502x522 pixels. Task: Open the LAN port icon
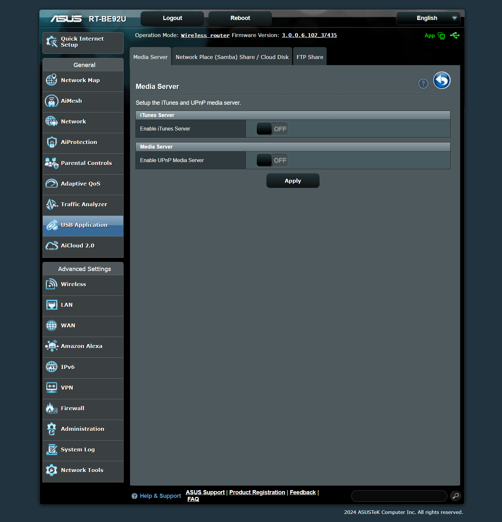(51, 305)
